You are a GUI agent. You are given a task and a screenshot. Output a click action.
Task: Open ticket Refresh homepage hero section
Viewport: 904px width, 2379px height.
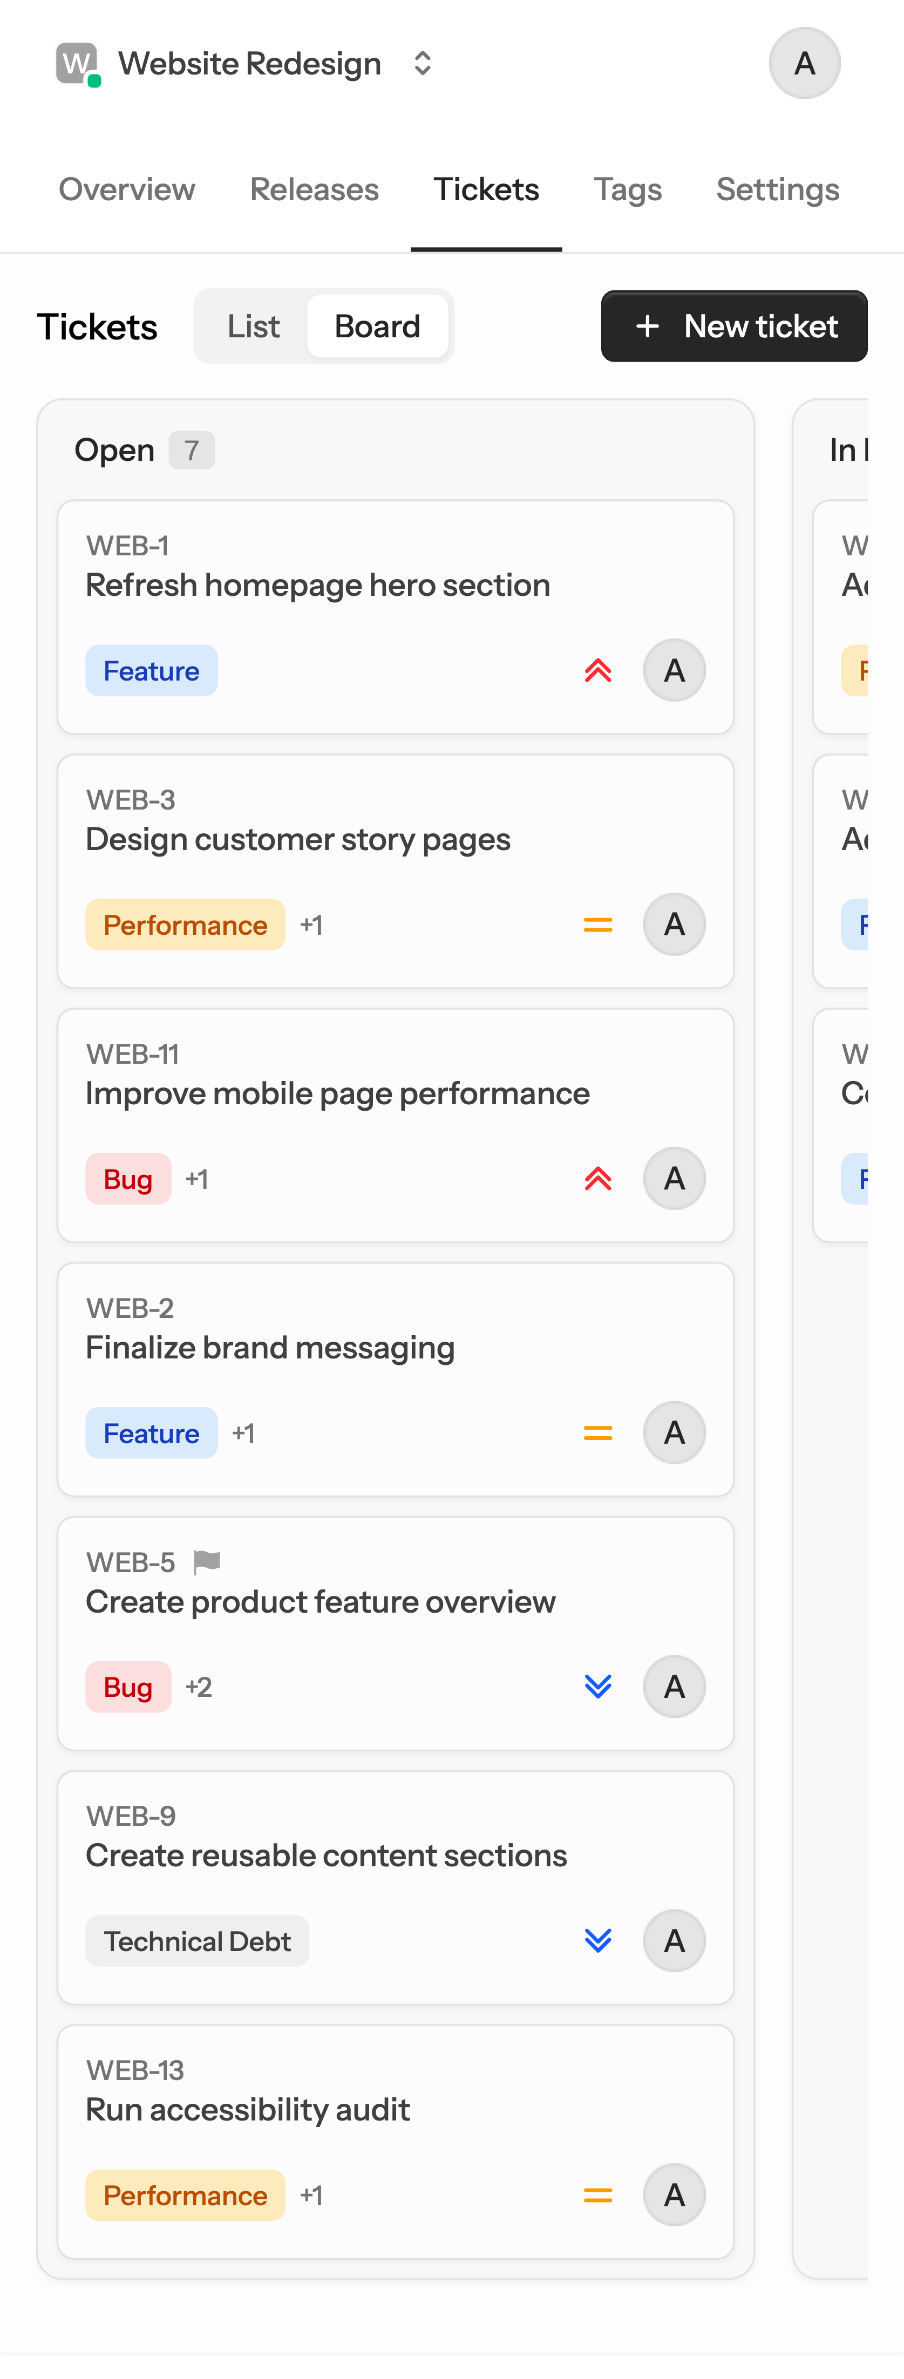[318, 586]
